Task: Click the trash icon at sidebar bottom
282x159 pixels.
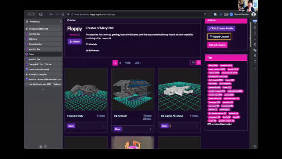Action: pos(46,146)
